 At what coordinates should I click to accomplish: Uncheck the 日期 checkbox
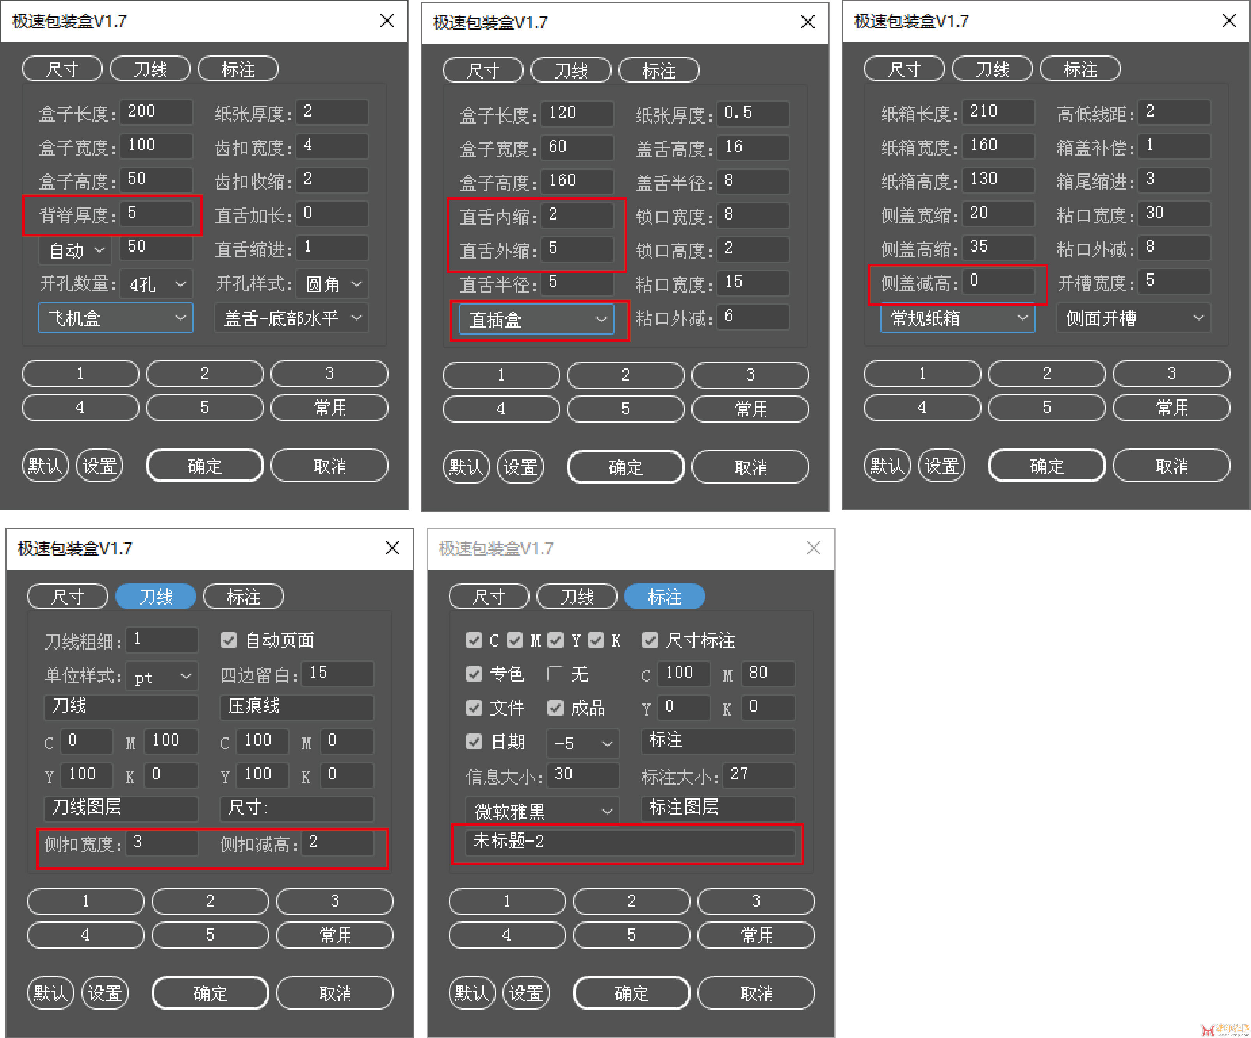(x=474, y=742)
